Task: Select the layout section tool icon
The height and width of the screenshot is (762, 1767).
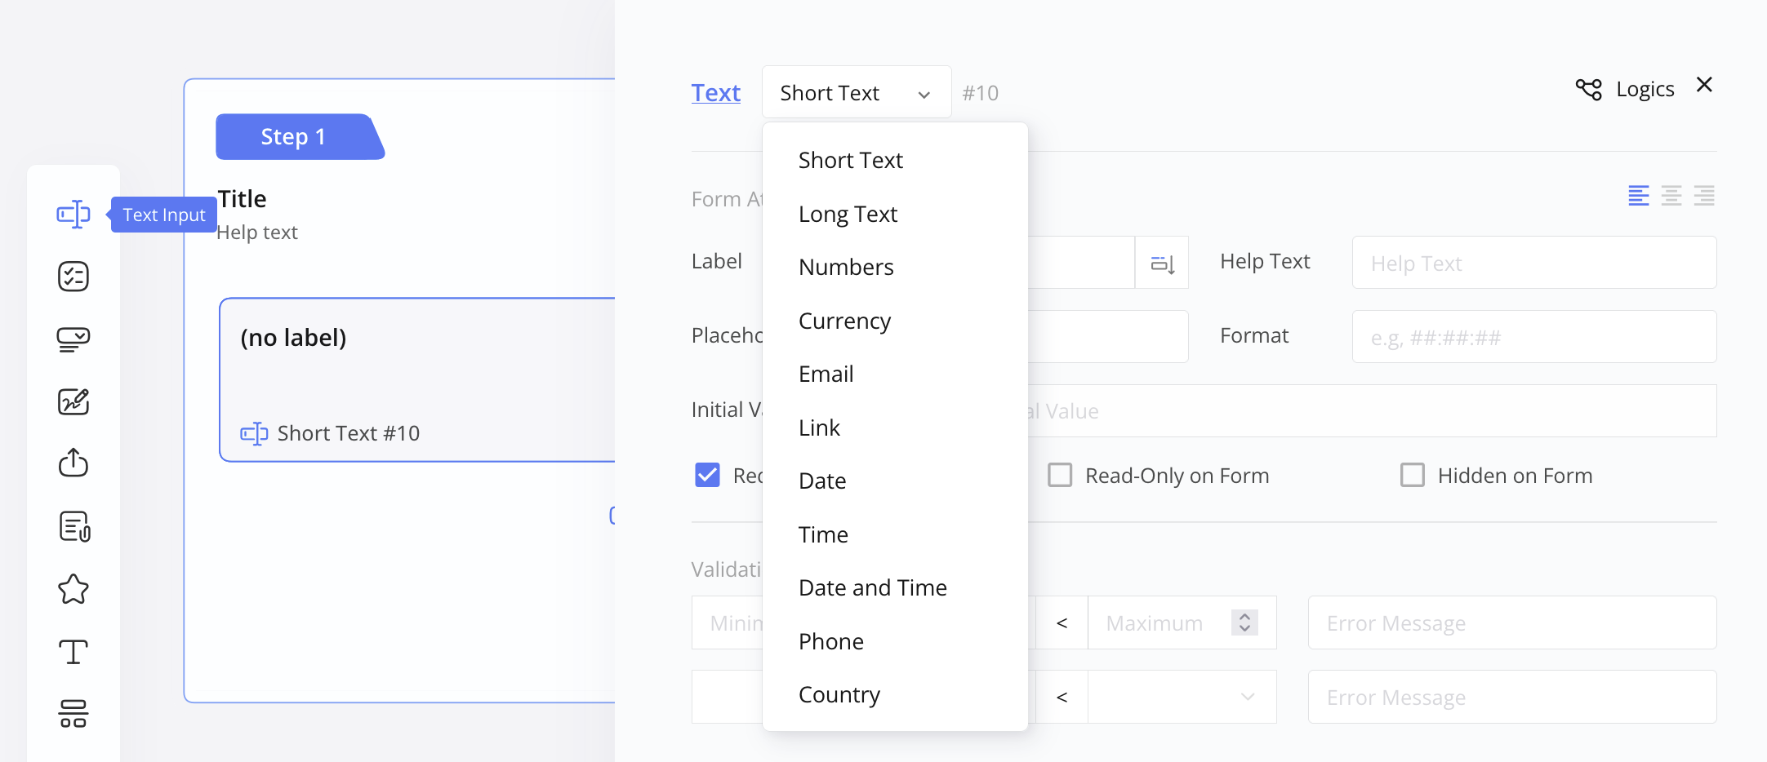Action: (x=73, y=714)
